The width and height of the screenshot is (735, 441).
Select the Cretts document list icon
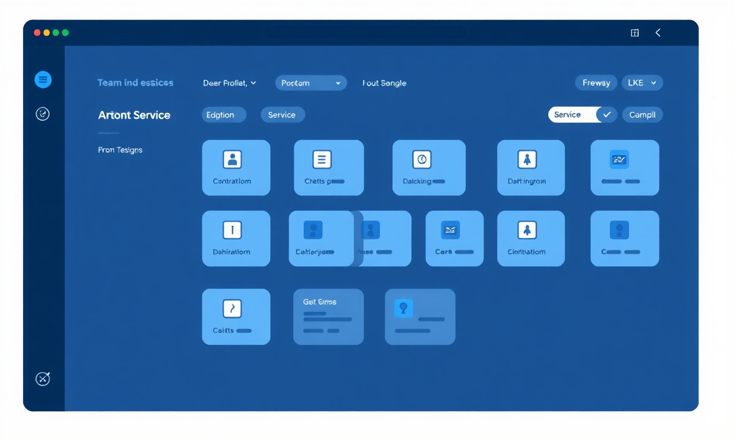tap(322, 159)
